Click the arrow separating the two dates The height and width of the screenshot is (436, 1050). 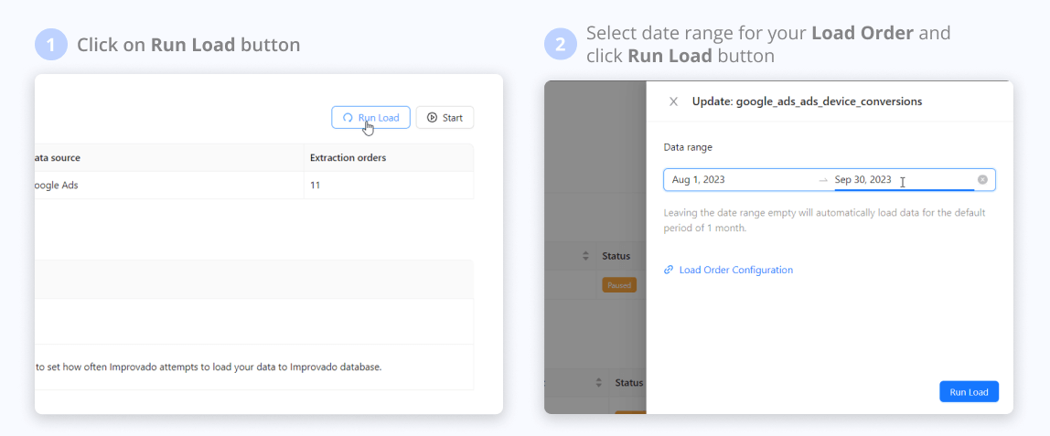click(x=823, y=180)
